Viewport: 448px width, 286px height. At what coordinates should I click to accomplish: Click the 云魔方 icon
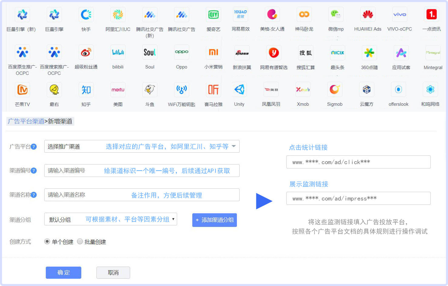click(x=367, y=89)
